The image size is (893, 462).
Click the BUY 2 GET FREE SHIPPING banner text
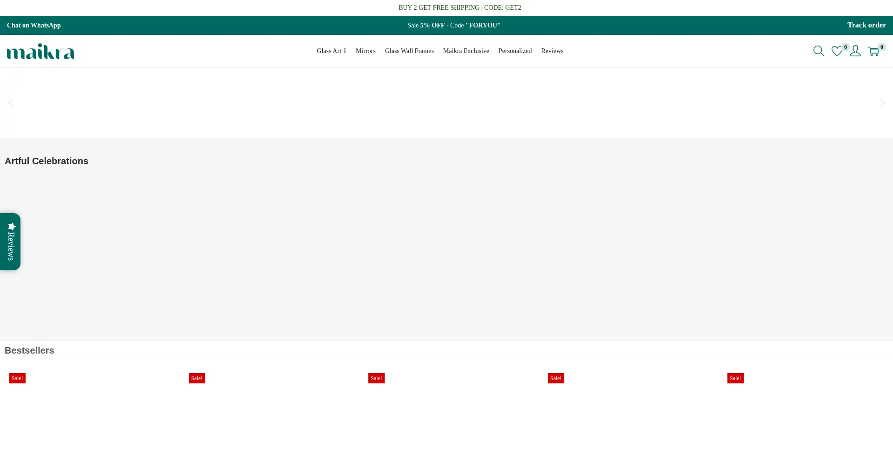click(x=460, y=7)
